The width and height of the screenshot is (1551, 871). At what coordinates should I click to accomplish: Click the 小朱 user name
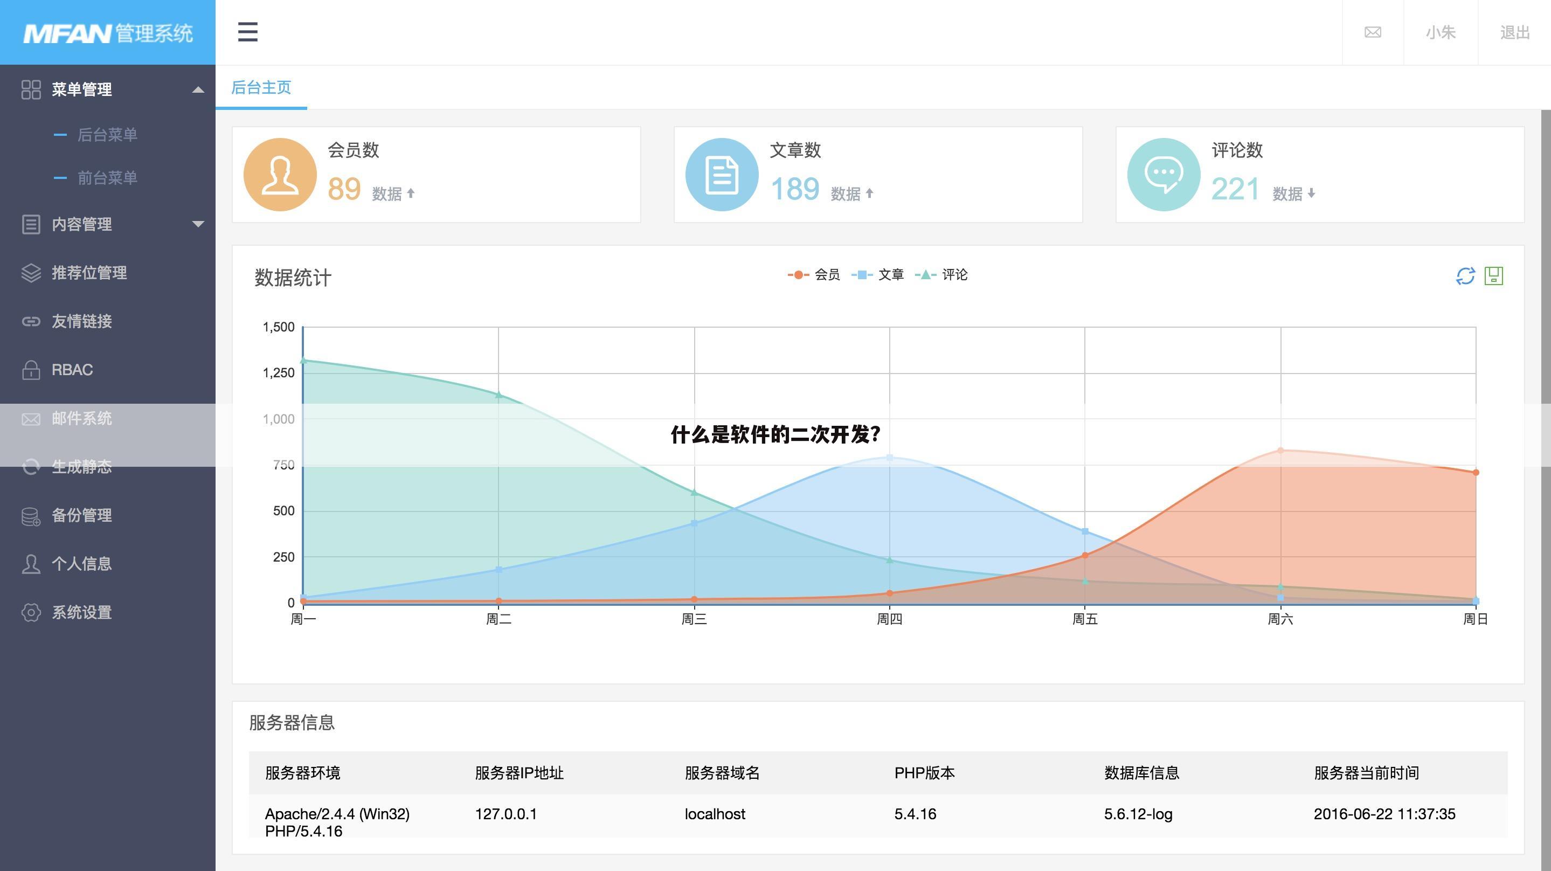coord(1440,32)
